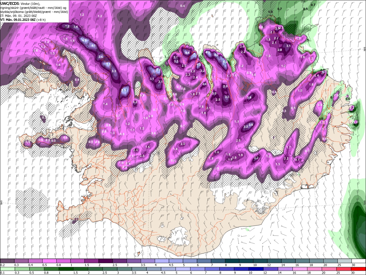The height and width of the screenshot is (275, 366).
Task: Click the "Vindur (10m)" header text
Action: (x=31, y=3)
